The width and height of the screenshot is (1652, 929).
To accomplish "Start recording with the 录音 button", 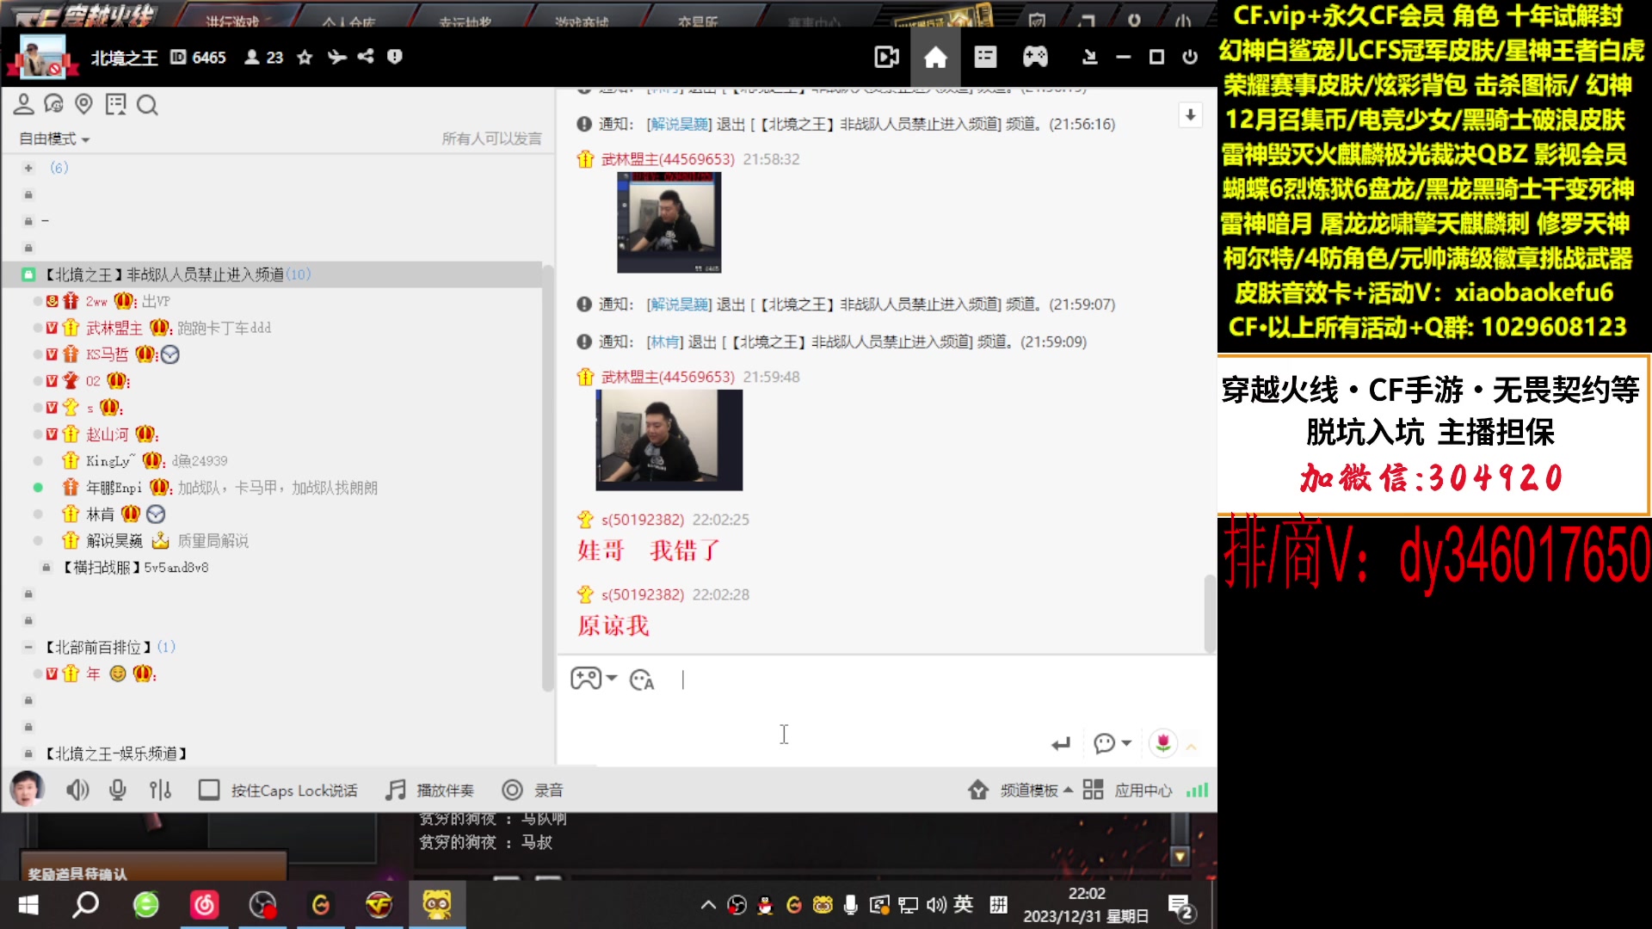I will (533, 790).
